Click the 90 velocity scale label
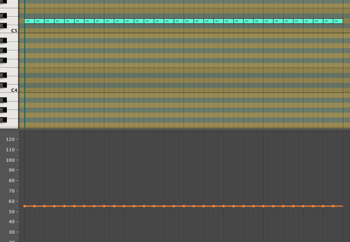Image resolution: width=350 pixels, height=242 pixels. (12, 170)
